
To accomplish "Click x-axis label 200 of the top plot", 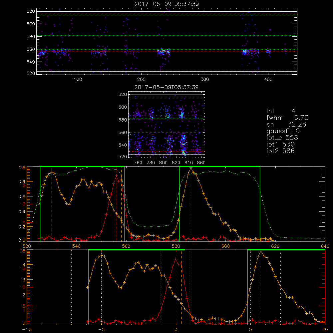I will coord(141,80).
